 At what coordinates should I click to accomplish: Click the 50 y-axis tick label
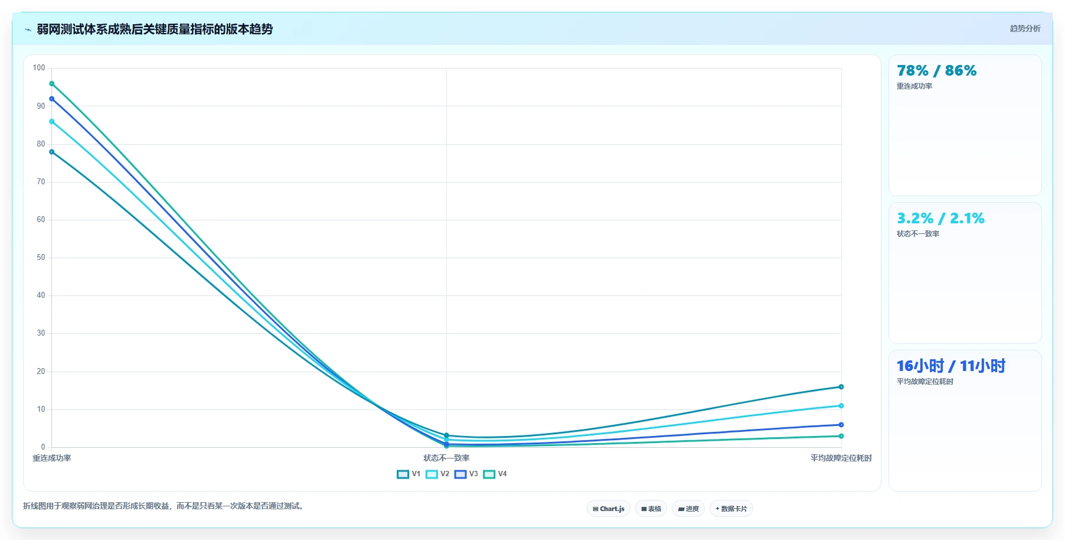41,258
